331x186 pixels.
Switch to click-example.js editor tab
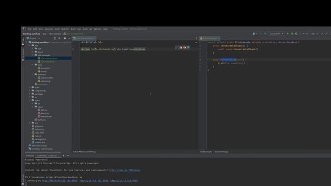tap(209, 38)
